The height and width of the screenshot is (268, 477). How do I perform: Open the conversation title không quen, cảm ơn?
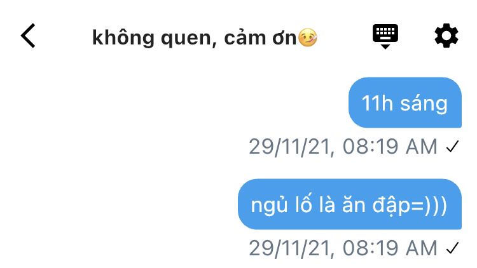205,37
